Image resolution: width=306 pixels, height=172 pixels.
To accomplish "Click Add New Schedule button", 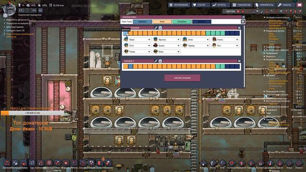I will point(182,78).
